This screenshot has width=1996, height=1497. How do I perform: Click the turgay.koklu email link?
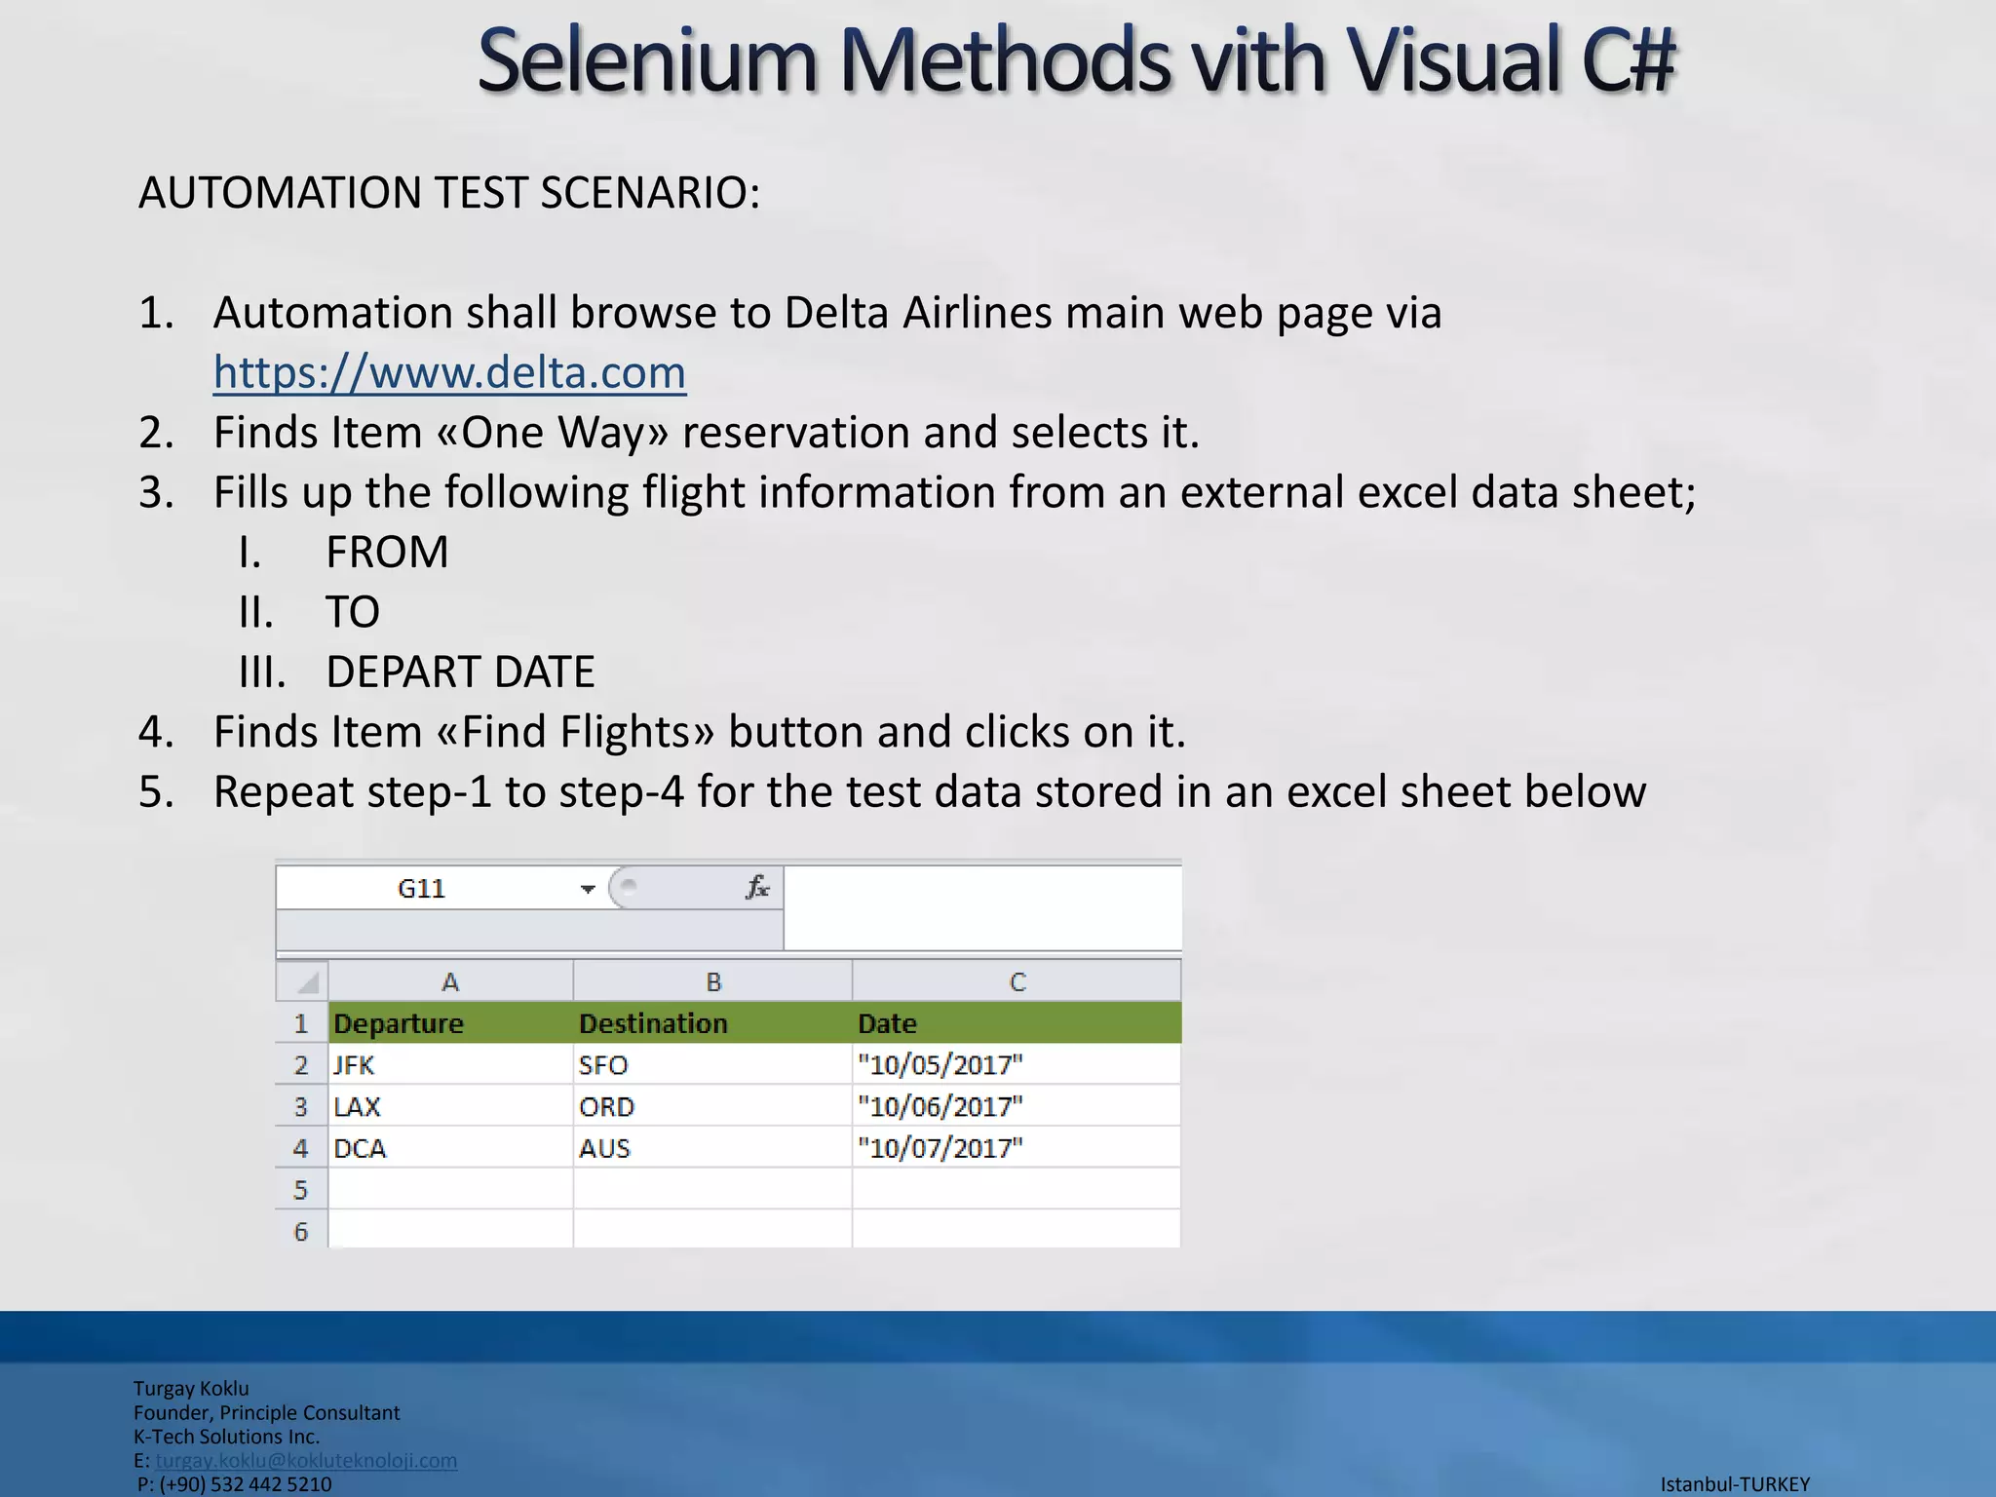pos(305,1460)
